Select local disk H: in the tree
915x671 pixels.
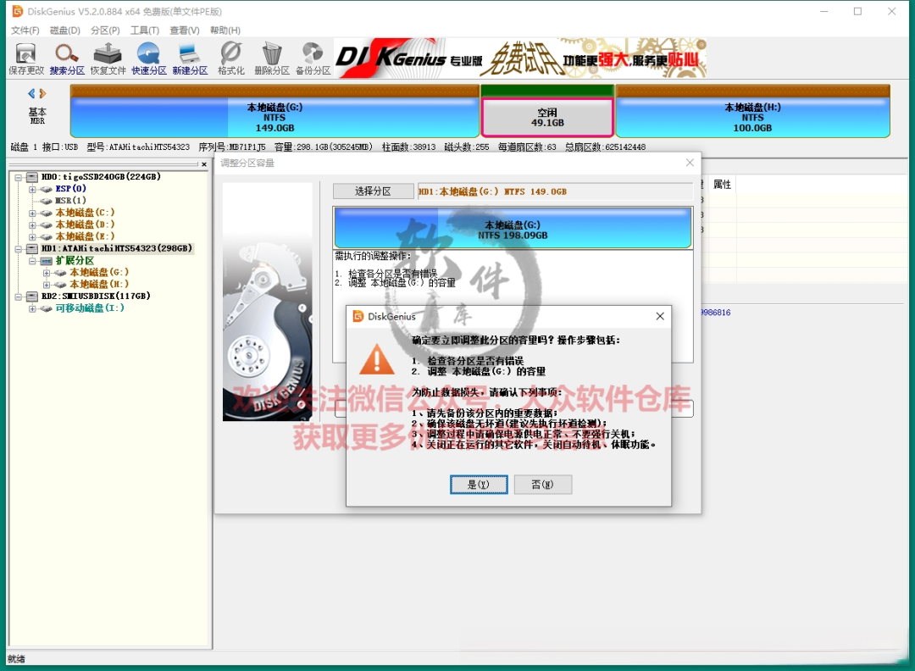pos(99,284)
